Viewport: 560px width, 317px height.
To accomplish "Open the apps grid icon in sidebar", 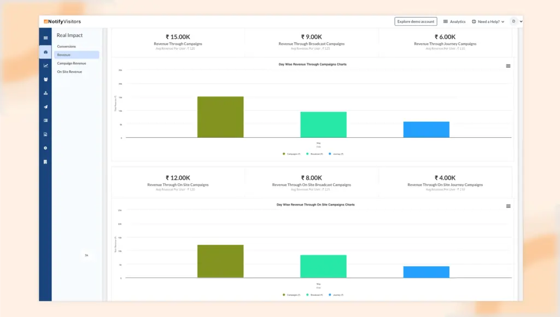I will coord(45,38).
